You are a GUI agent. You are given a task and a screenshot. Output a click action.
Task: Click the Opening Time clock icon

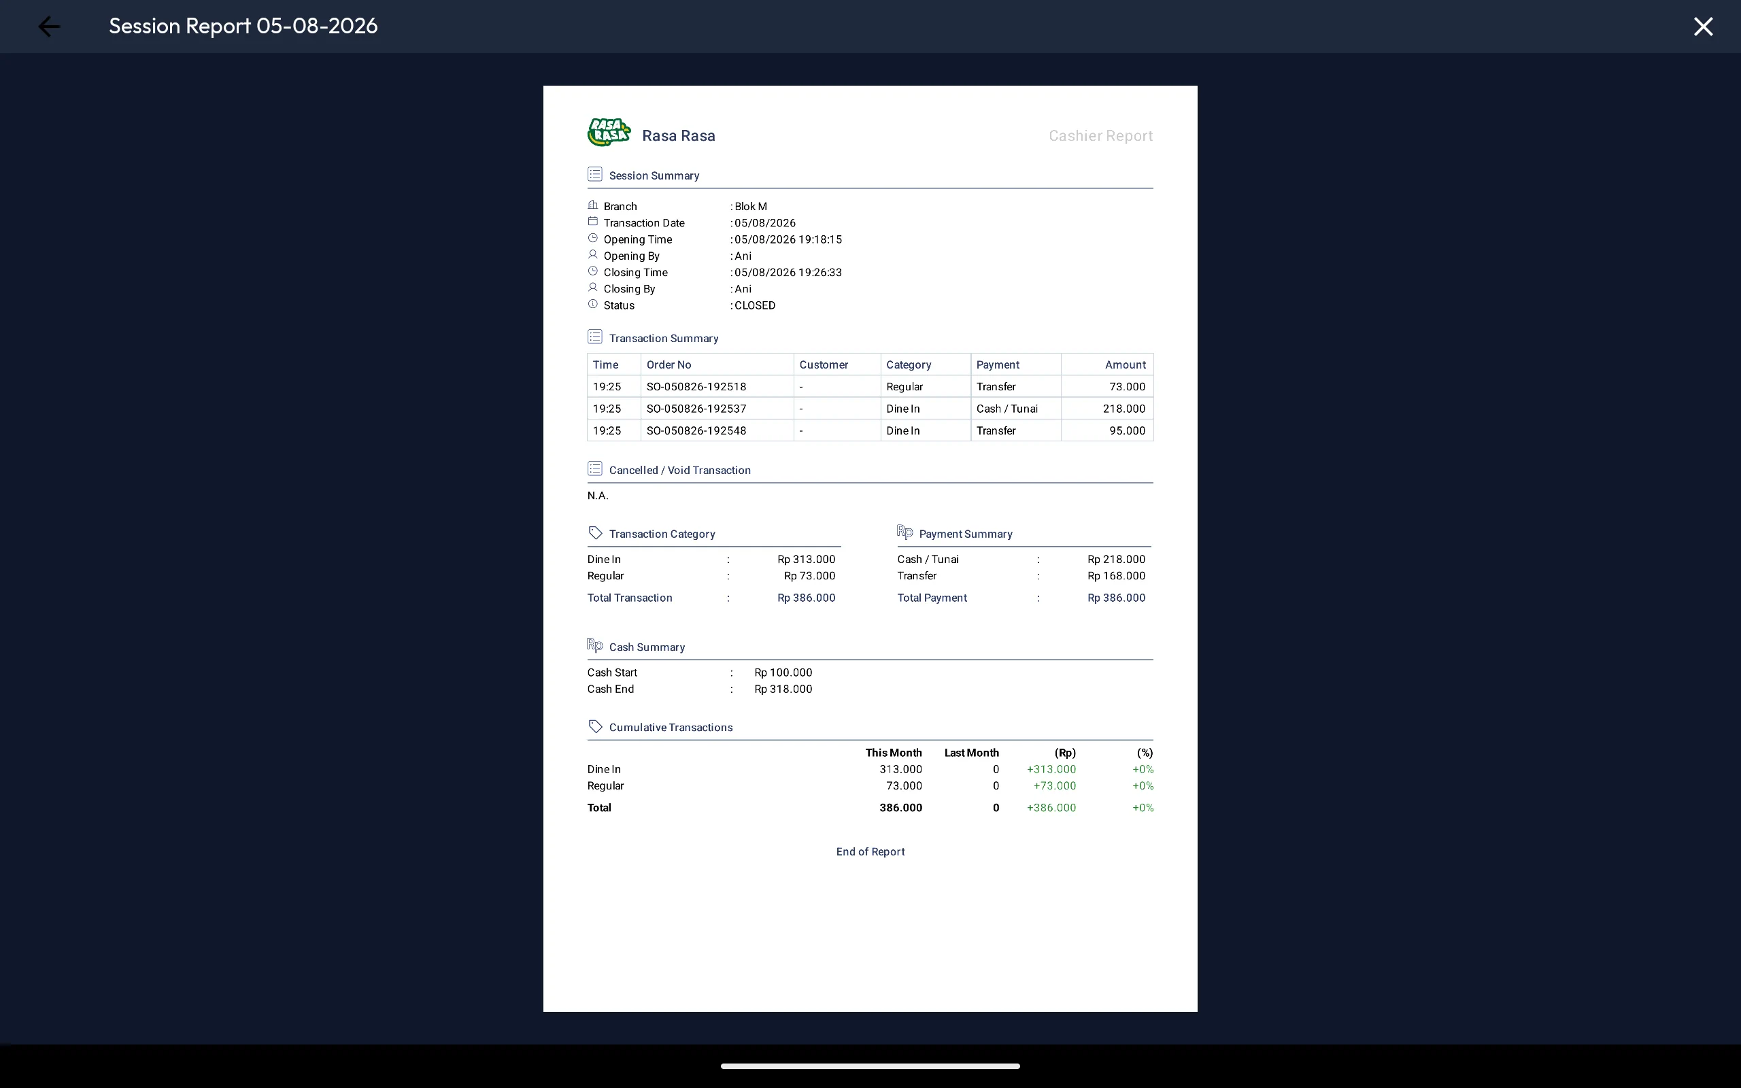(x=593, y=238)
